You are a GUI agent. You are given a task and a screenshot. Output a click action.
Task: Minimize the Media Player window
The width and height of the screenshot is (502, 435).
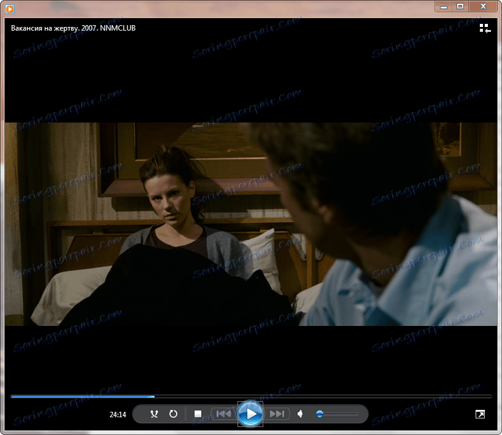coord(442,6)
